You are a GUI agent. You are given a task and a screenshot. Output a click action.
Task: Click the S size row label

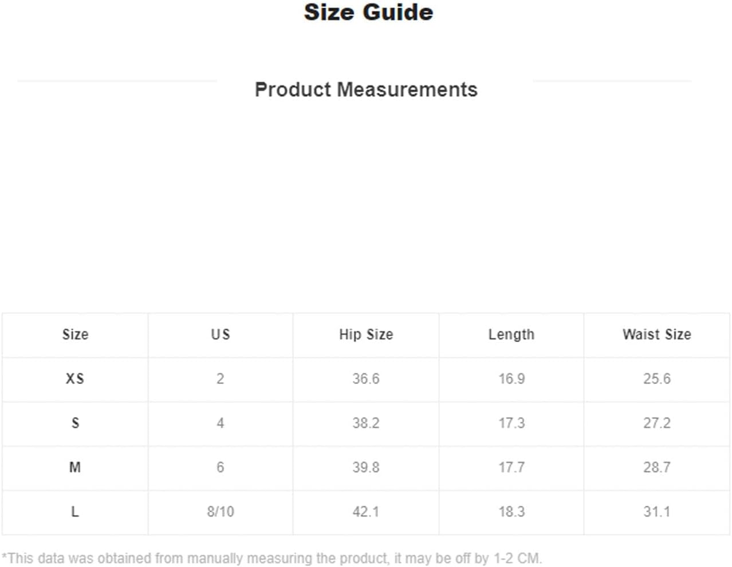(x=75, y=423)
